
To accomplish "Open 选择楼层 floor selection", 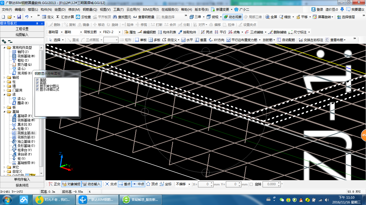I will pos(346,17).
